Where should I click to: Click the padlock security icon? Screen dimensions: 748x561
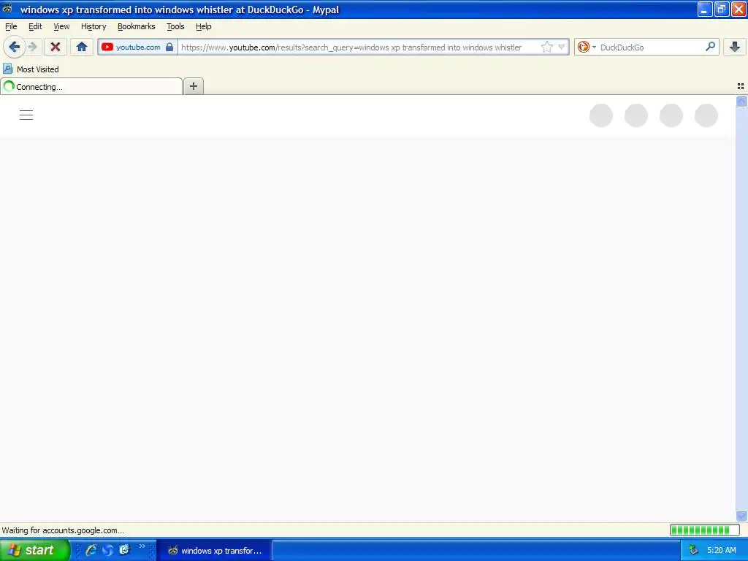pyautogui.click(x=169, y=47)
